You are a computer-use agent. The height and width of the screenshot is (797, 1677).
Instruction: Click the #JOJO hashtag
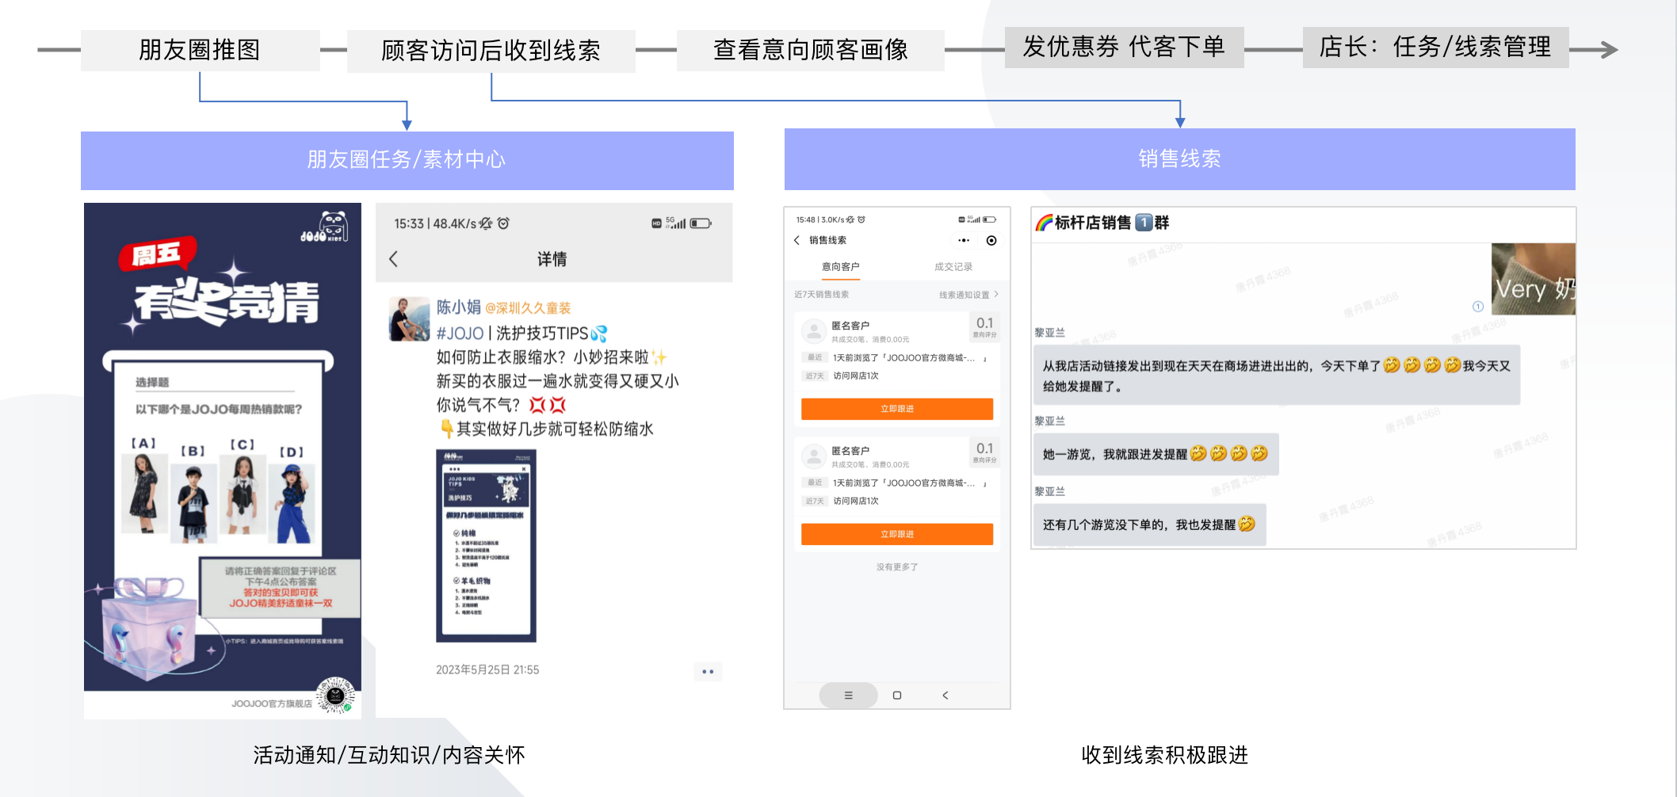tap(460, 334)
